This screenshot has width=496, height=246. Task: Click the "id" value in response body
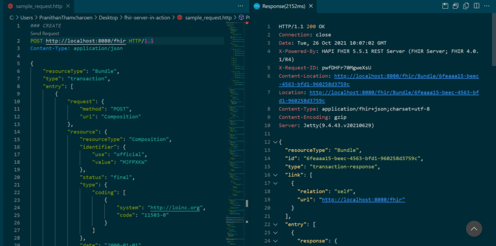[x=362, y=158]
